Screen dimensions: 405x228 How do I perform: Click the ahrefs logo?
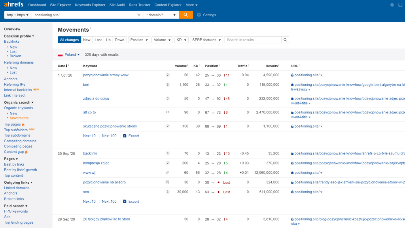(x=13, y=4)
